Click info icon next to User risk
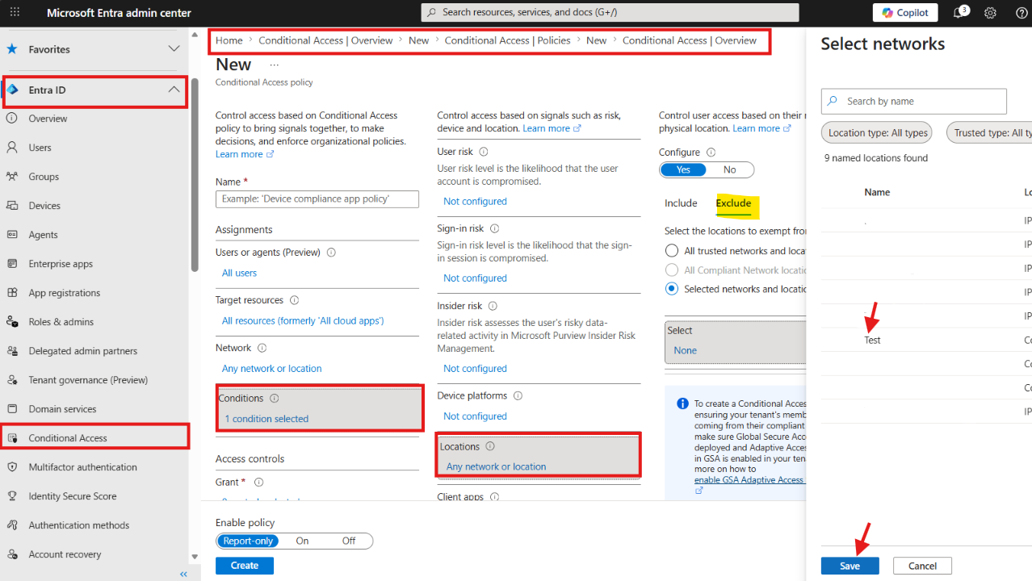 pyautogui.click(x=483, y=152)
